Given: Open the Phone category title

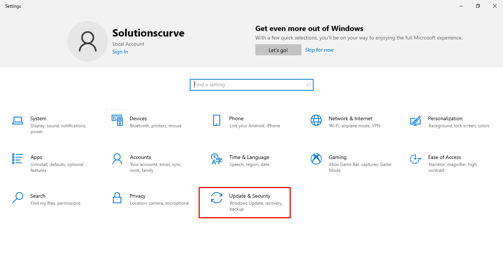Looking at the screenshot, I should click(x=236, y=118).
